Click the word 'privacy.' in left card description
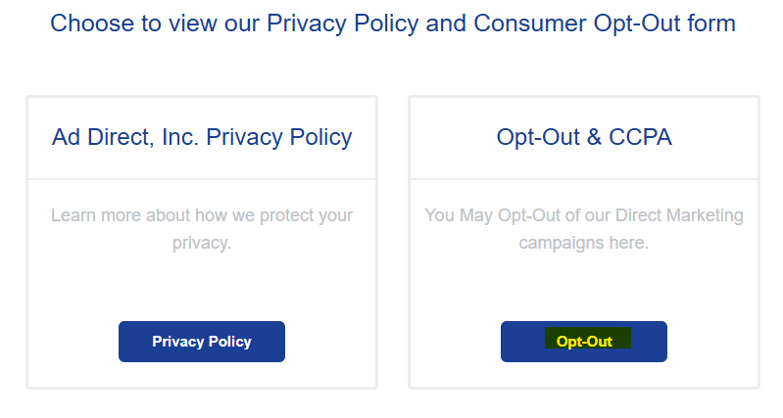 pos(201,242)
